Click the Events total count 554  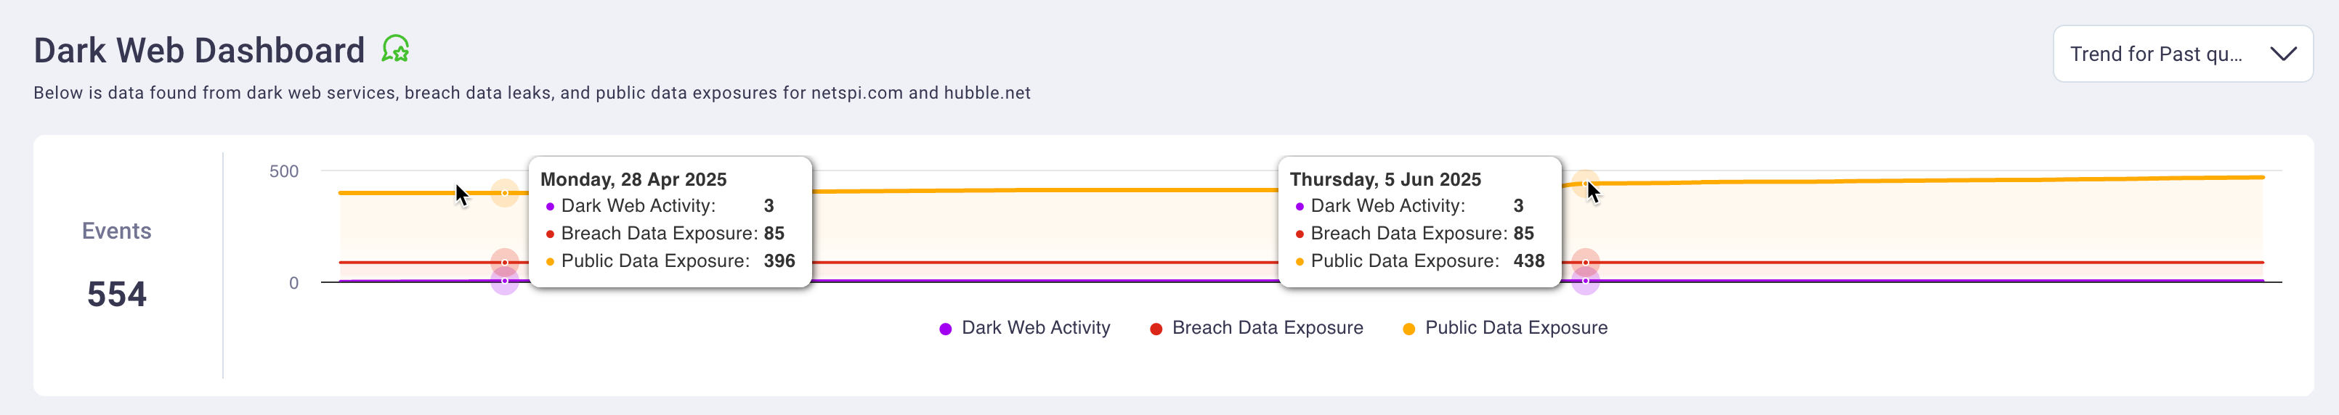(116, 295)
